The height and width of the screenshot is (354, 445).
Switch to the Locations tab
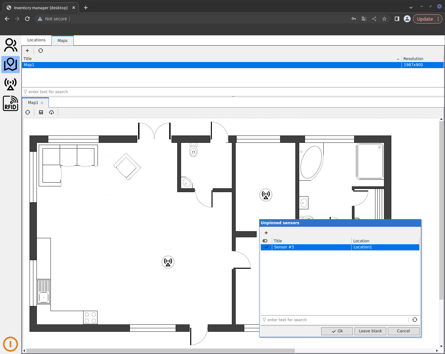[36, 40]
